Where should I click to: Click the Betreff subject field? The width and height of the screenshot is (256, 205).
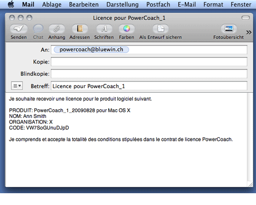149,86
